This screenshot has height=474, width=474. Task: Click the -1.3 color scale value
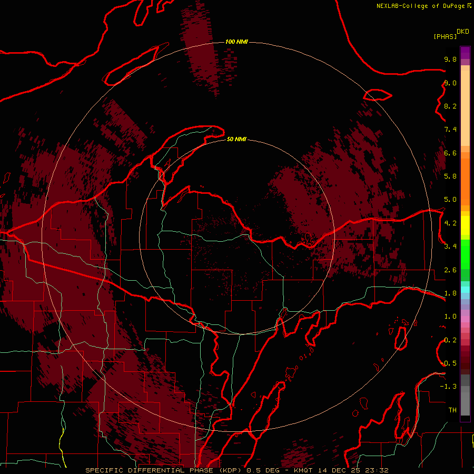(448, 387)
